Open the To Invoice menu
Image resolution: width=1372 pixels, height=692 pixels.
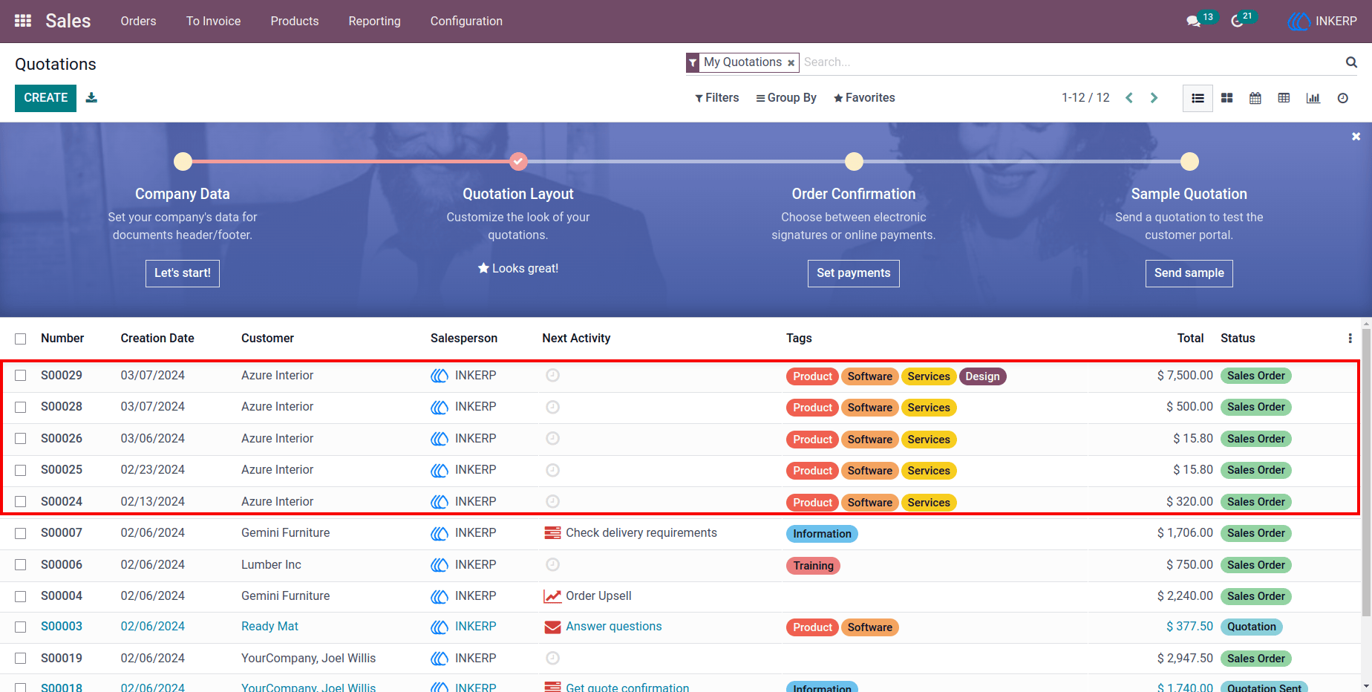[214, 21]
